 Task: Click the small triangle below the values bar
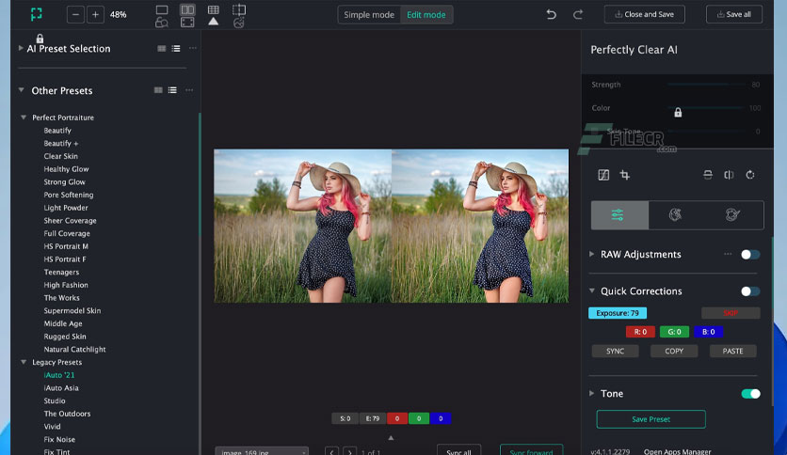click(x=391, y=437)
